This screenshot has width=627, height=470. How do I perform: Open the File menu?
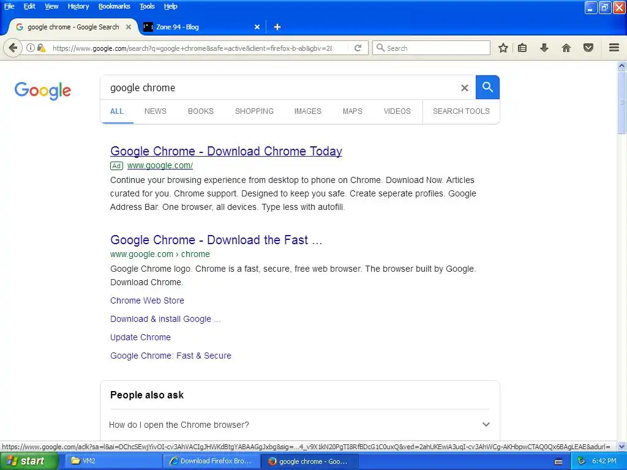point(9,6)
